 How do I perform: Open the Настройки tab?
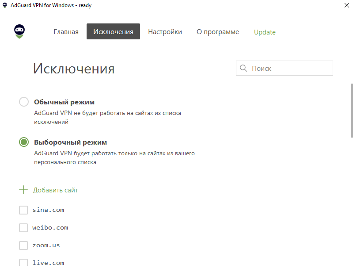165,32
